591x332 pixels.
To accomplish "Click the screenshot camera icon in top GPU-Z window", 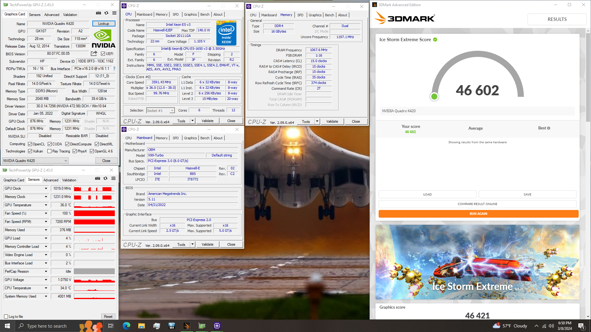I will pos(98,13).
